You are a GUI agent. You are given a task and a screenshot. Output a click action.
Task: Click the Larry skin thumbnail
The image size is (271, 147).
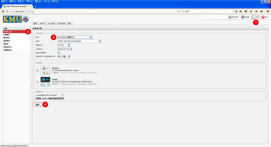46,82
